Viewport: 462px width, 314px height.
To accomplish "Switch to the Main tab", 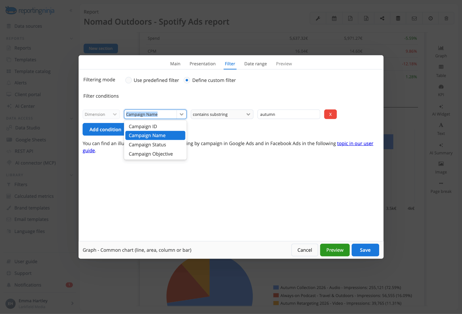I will pyautogui.click(x=175, y=64).
